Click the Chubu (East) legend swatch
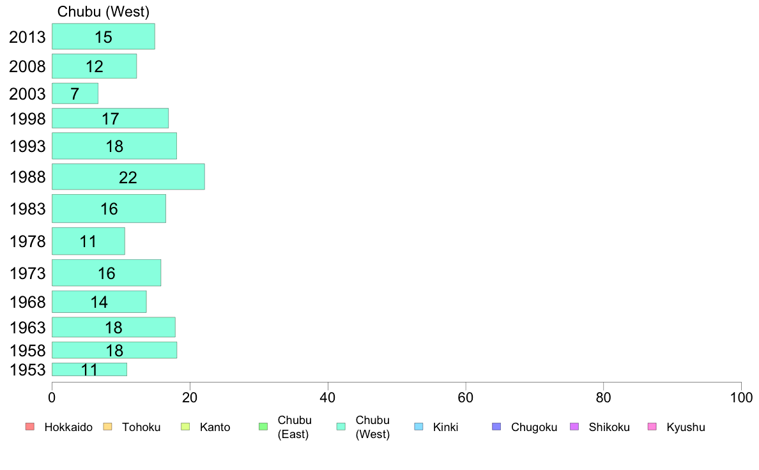 pos(263,427)
